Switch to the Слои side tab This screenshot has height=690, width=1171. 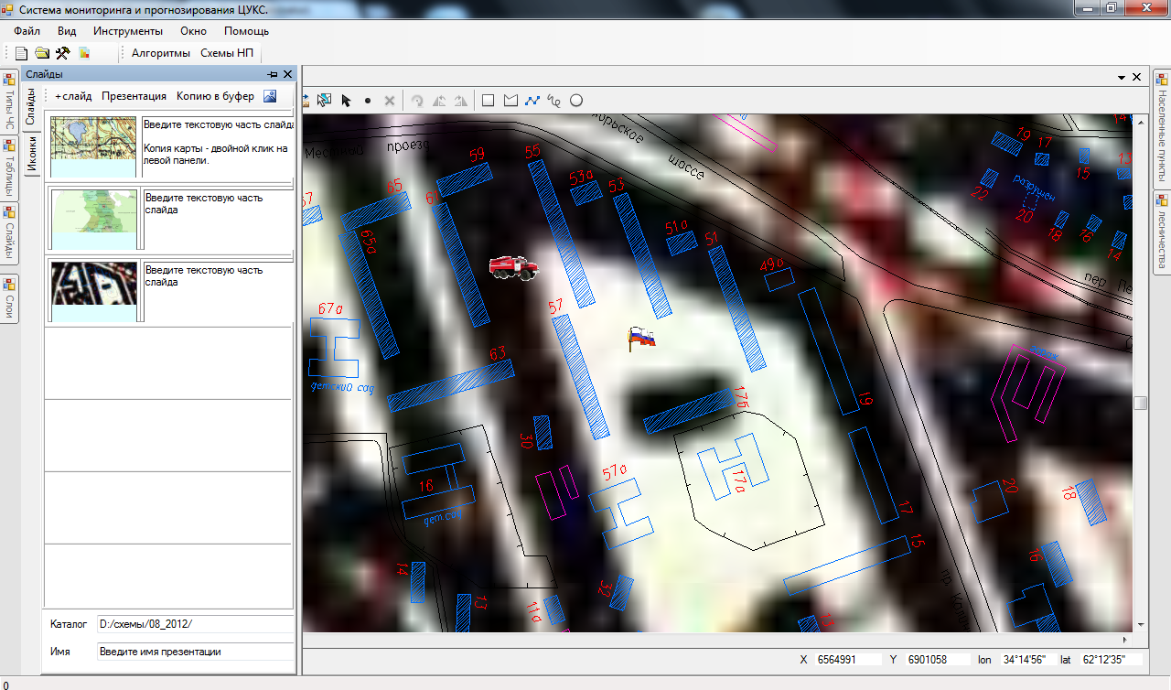[9, 298]
